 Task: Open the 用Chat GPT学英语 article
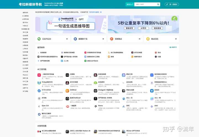[x=135, y=132]
